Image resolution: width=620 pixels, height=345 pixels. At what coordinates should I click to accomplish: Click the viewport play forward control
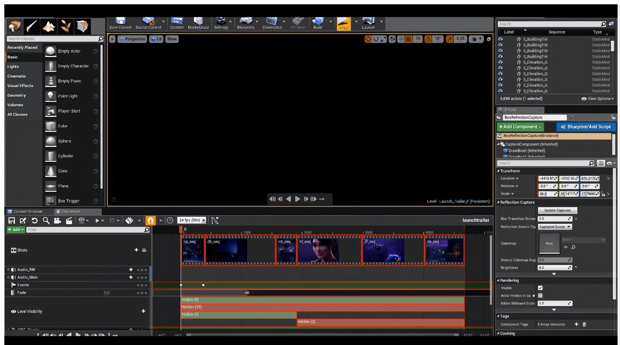pos(298,199)
